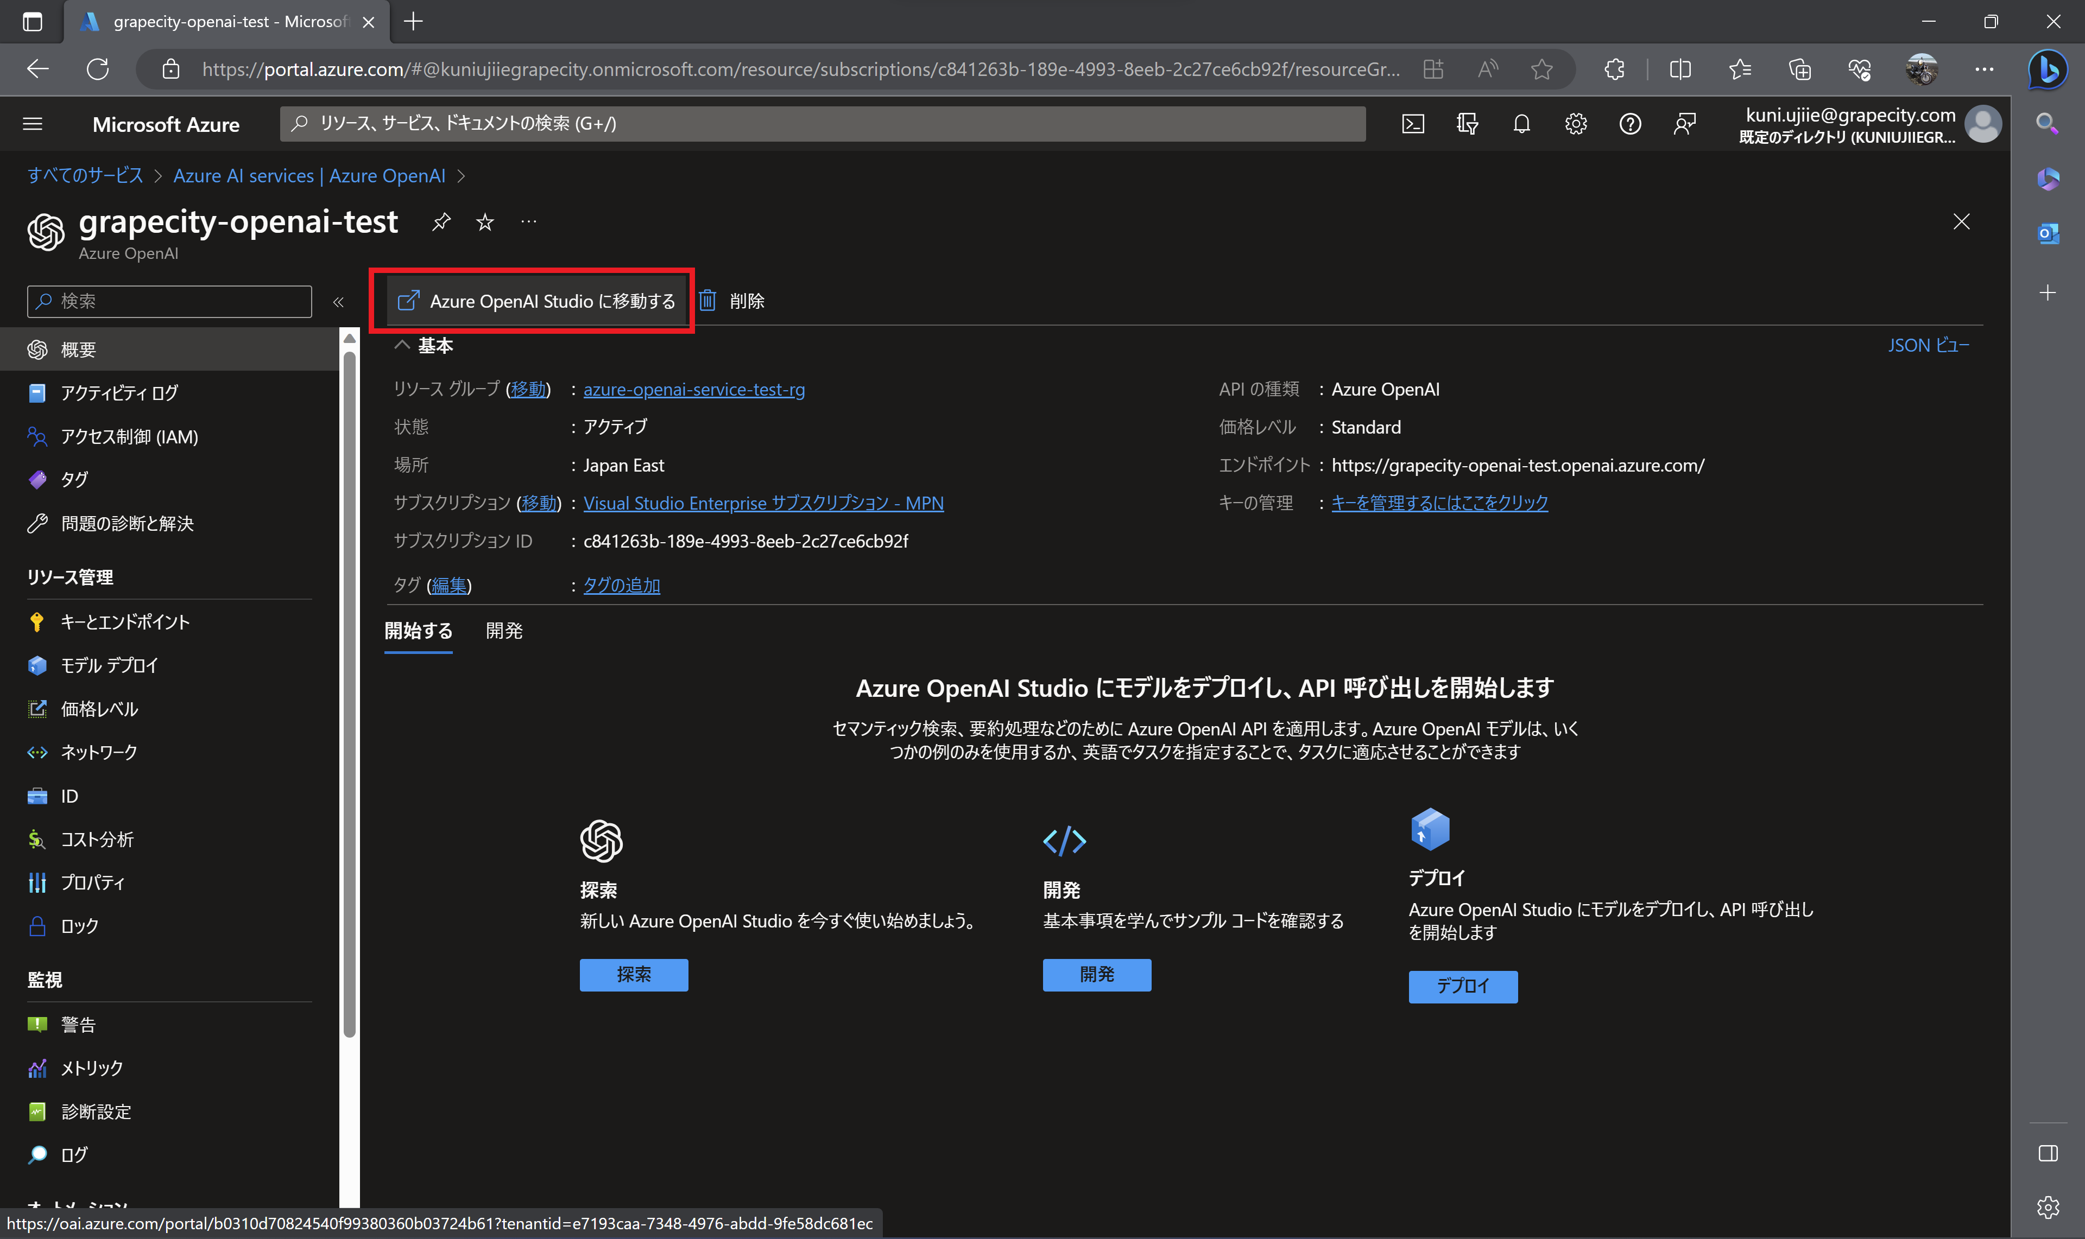Click the account avatar picture
Viewport: 2085px width, 1239px height.
click(x=1982, y=124)
